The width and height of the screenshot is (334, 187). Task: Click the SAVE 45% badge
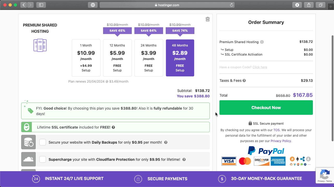click(x=117, y=31)
